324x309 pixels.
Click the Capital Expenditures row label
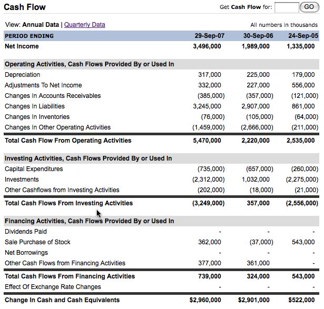point(34,169)
